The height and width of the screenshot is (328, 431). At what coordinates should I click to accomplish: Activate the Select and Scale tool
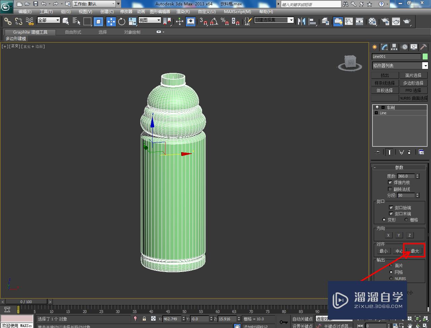[132, 22]
